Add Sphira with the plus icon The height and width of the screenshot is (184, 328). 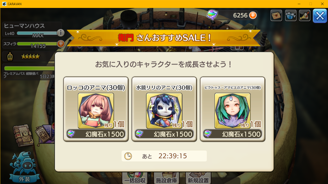tap(61, 44)
